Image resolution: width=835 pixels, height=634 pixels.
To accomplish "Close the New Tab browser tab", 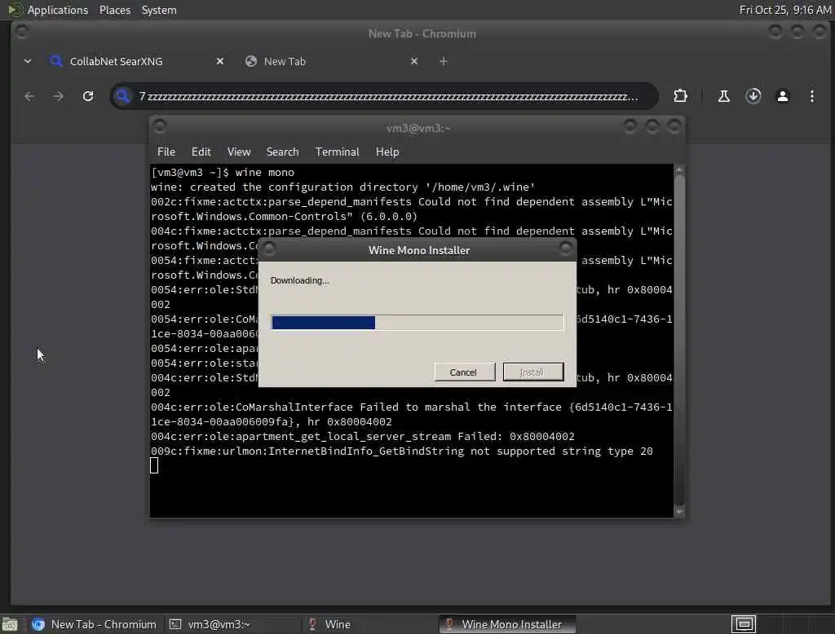I will click(x=414, y=61).
